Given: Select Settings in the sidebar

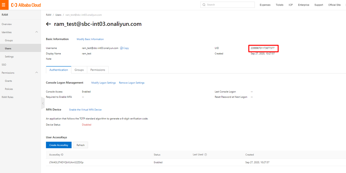Looking at the screenshot, I should (21, 57).
